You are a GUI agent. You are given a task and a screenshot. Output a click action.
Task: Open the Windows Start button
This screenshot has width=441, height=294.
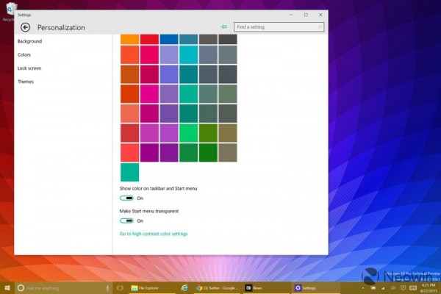(7, 288)
